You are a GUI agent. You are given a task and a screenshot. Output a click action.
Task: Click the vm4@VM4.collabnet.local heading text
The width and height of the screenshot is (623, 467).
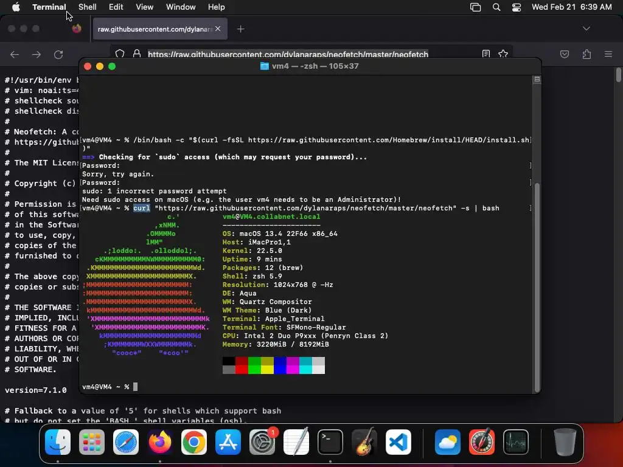pos(271,217)
